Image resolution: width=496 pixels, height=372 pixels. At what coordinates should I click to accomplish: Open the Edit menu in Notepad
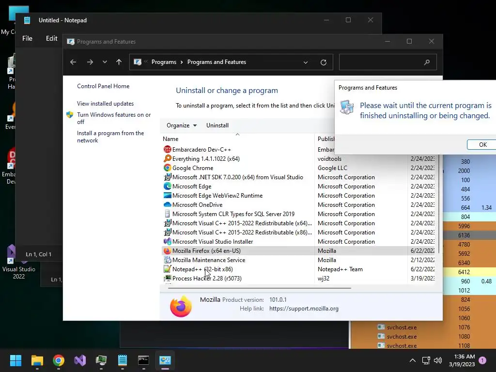[51, 38]
